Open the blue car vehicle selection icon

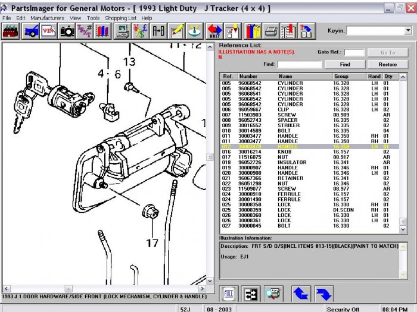coord(31,31)
